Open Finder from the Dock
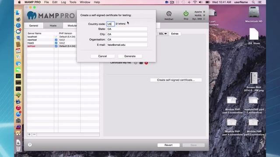This screenshot has height=157, width=280. 18,13
